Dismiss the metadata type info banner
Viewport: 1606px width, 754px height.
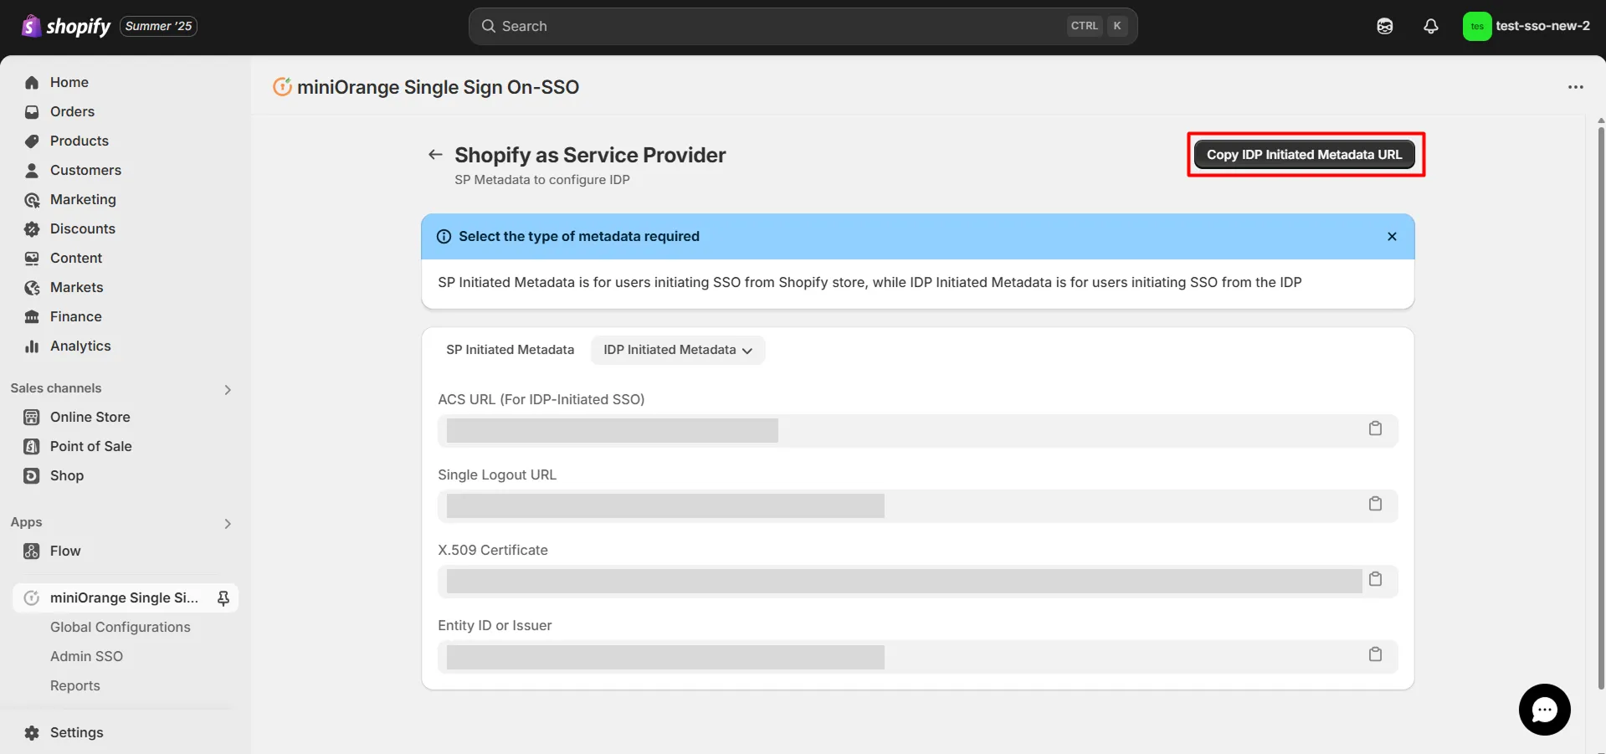pos(1392,236)
